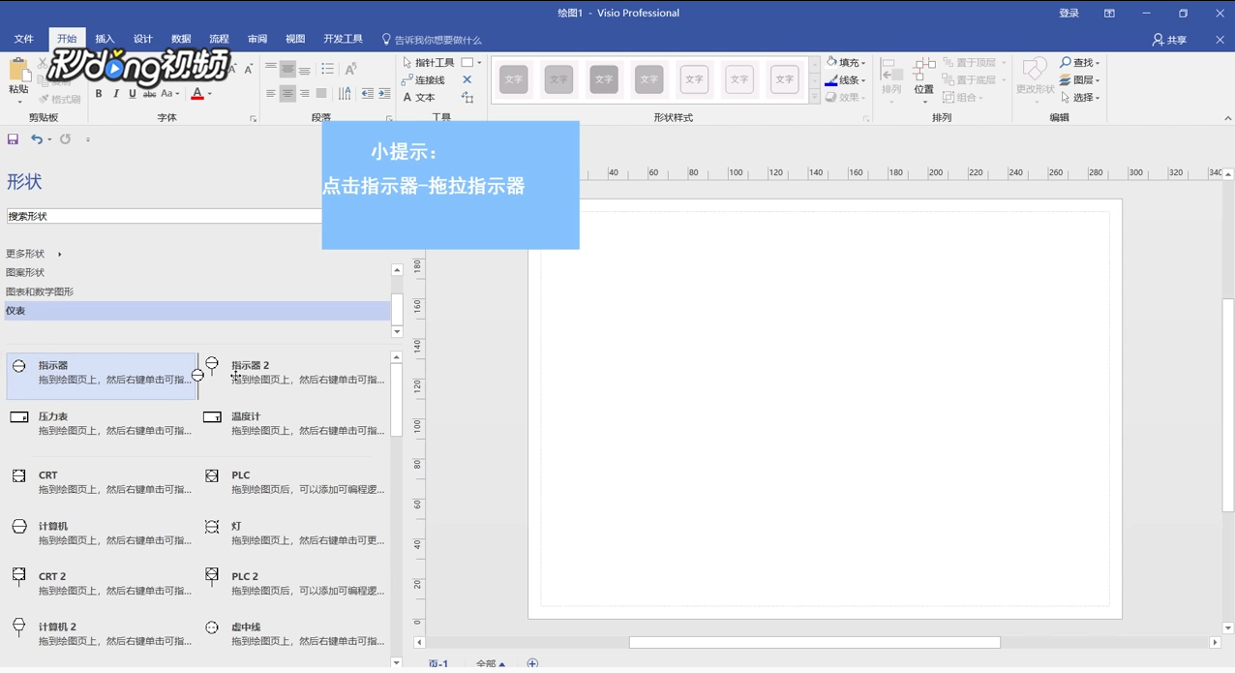This screenshot has width=1235, height=673.
Task: Click the text block tool icon
Action: click(467, 97)
